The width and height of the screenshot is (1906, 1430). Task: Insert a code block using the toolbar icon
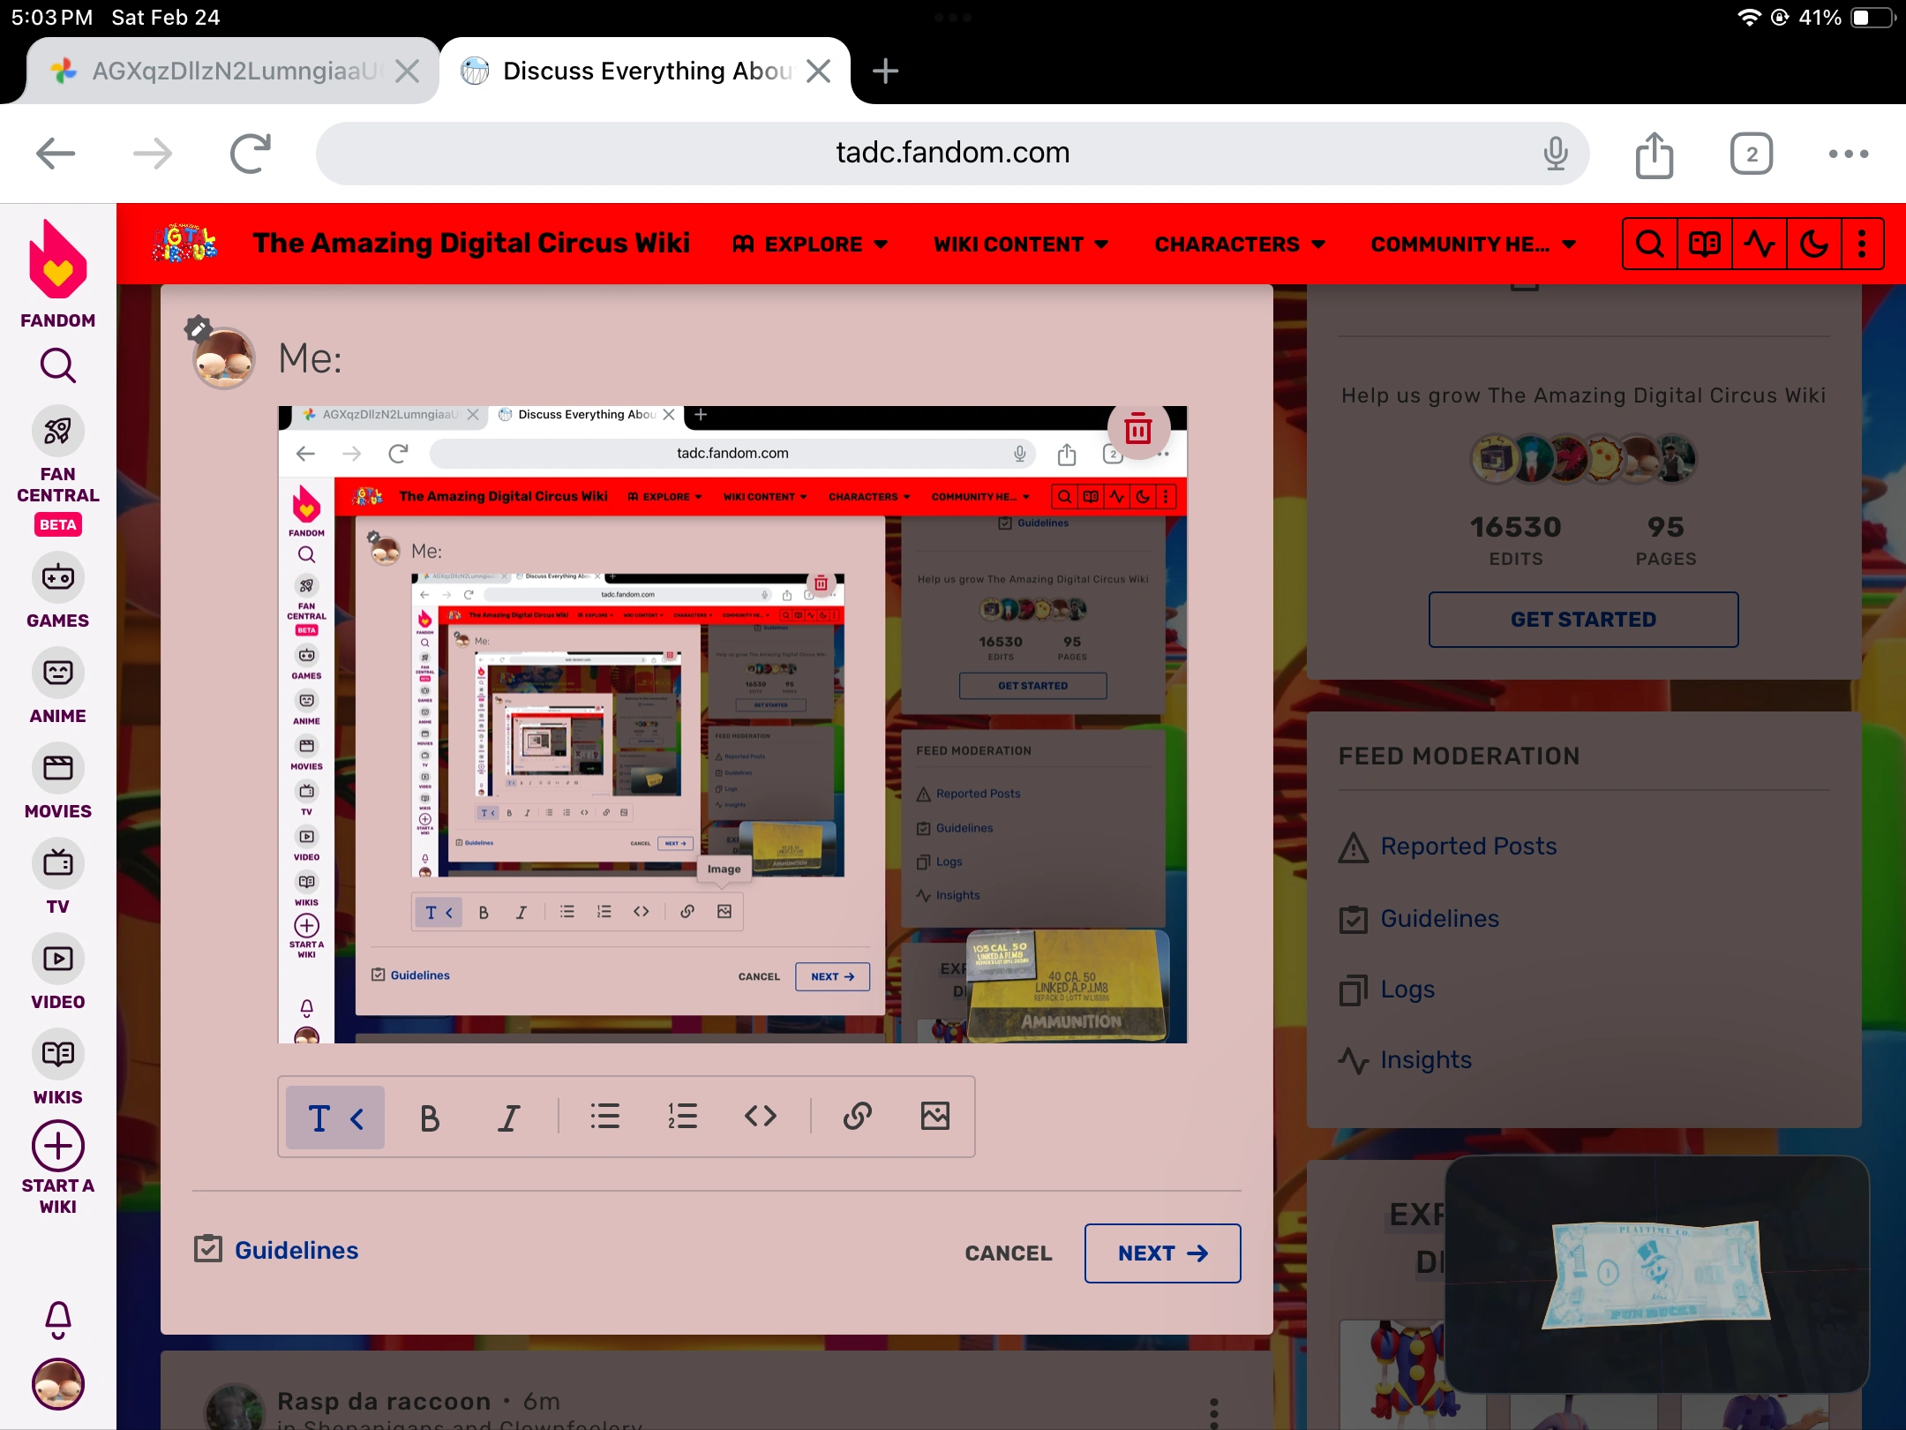[760, 1117]
